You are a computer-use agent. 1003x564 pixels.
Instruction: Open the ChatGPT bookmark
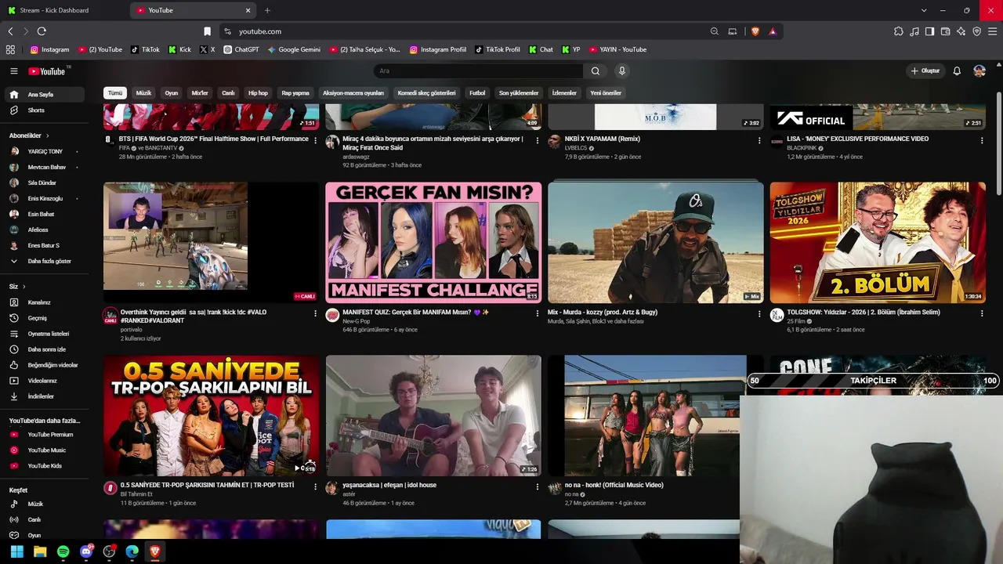click(241, 49)
